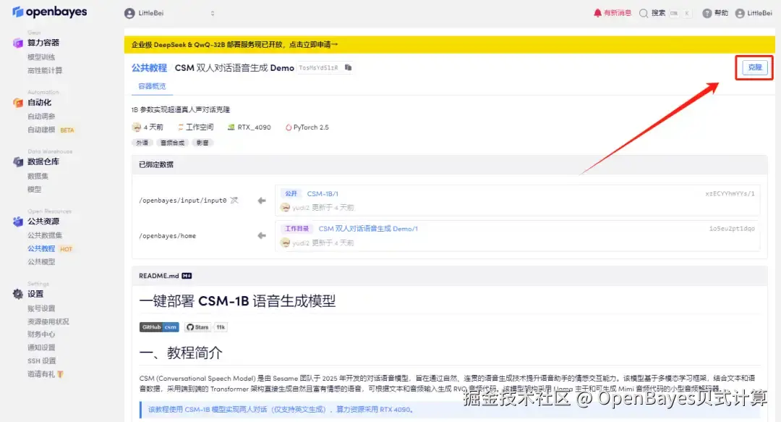
Task: Click the 音频合成 tag
Action: coord(172,143)
